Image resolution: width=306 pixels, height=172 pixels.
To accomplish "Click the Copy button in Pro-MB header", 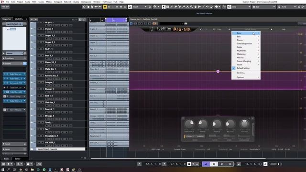I will (219, 29).
